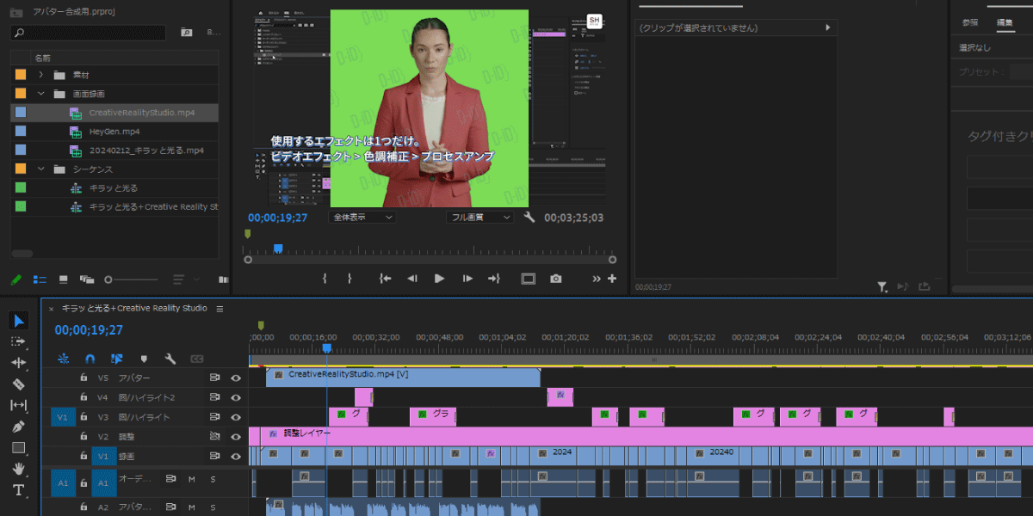Collapse the シーケンス bin folder

pyautogui.click(x=40, y=169)
